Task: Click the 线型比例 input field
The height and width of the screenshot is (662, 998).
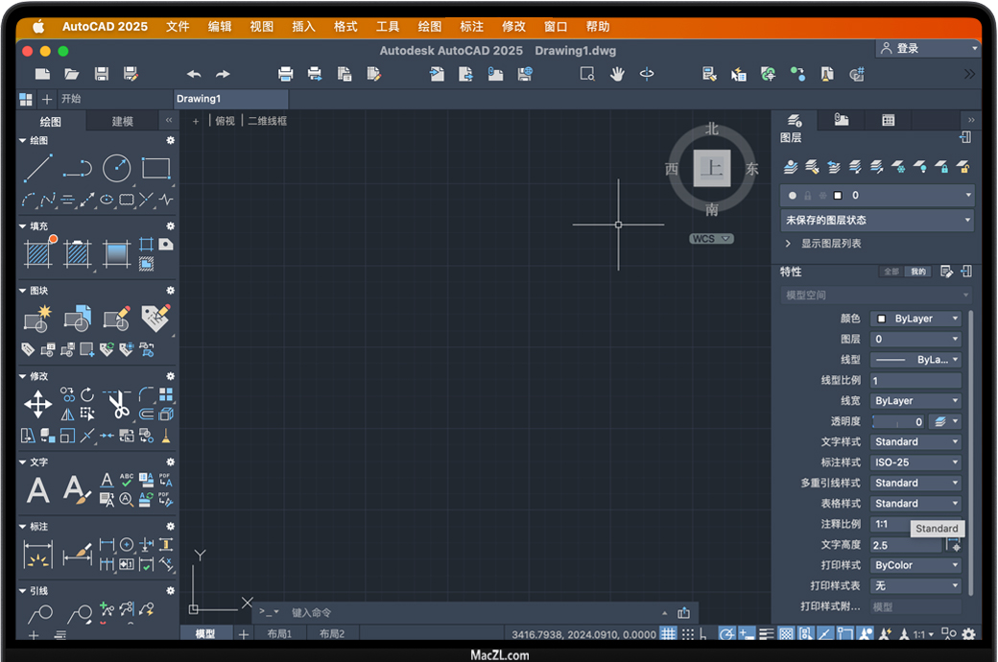Action: tap(915, 381)
